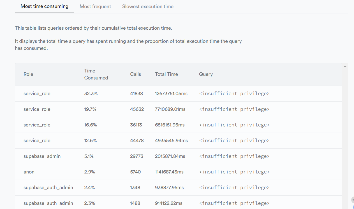Select the supabase_auth_admin cell in the 2.4% row

click(x=48, y=187)
